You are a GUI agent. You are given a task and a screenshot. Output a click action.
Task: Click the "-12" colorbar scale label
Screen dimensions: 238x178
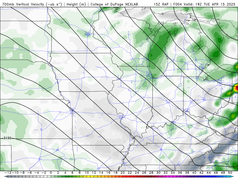point(8,173)
